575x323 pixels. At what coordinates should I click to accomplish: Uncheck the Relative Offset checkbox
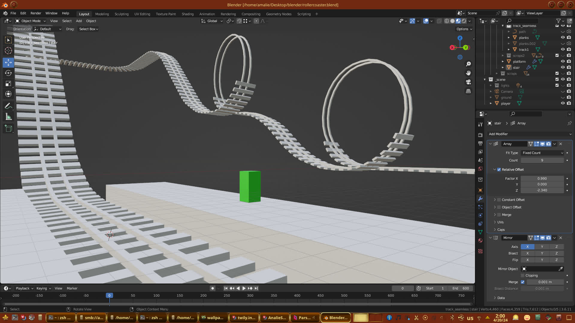[499, 170]
